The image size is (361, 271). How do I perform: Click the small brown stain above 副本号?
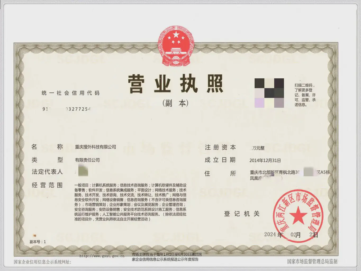(x=34, y=235)
